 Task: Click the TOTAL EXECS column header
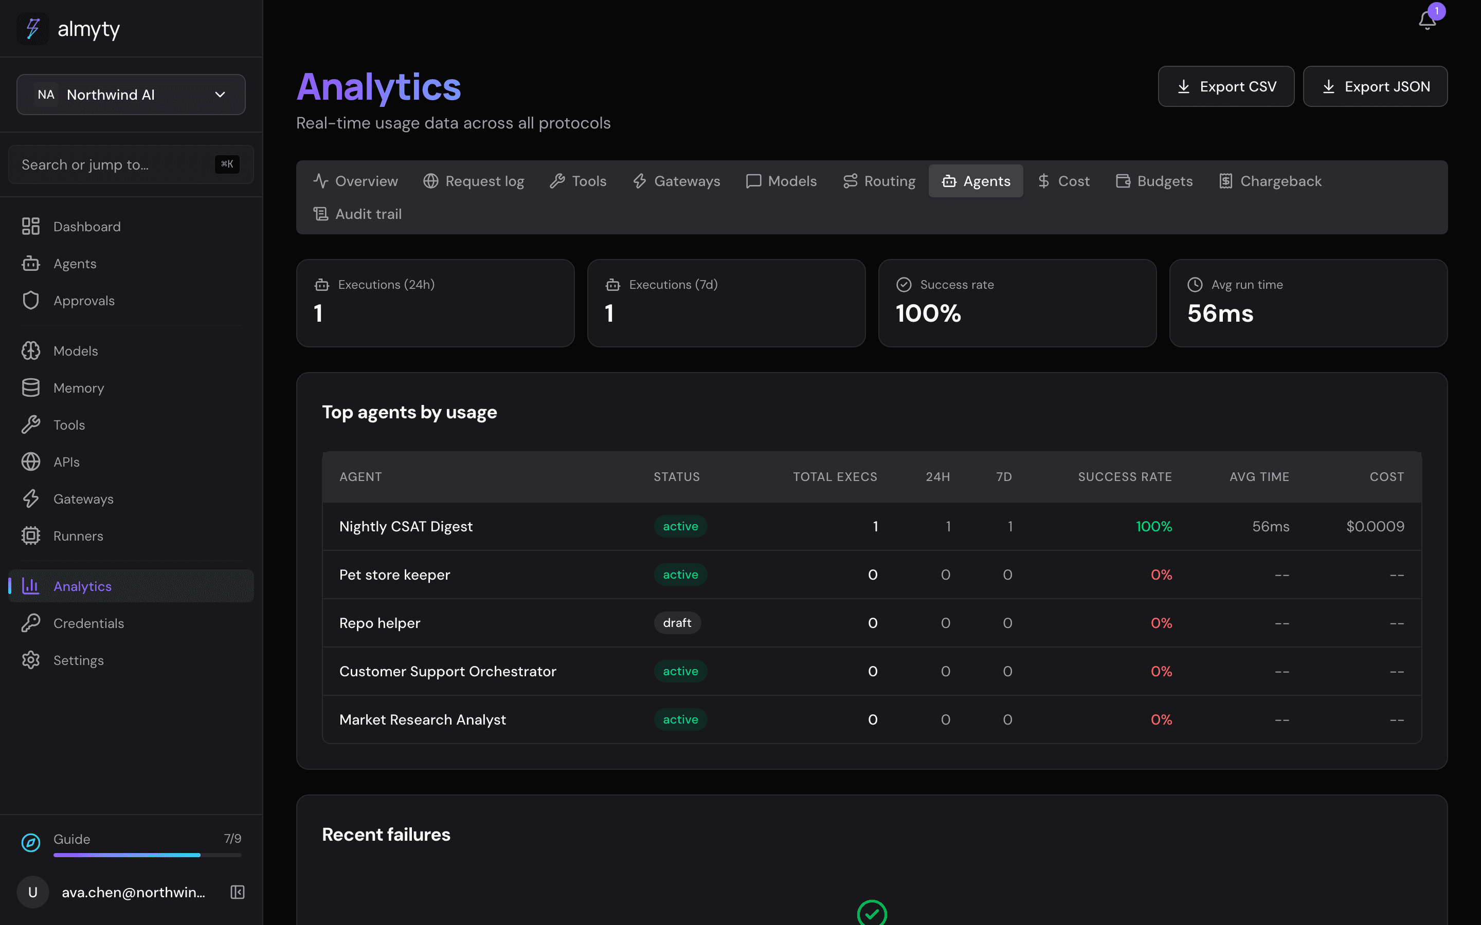pos(835,476)
